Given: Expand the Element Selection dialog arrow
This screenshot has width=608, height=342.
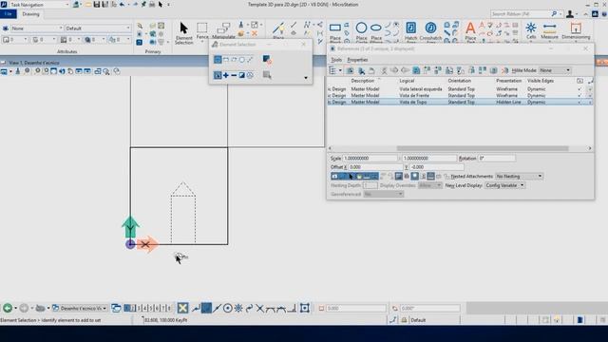Looking at the screenshot, I should (306, 78).
